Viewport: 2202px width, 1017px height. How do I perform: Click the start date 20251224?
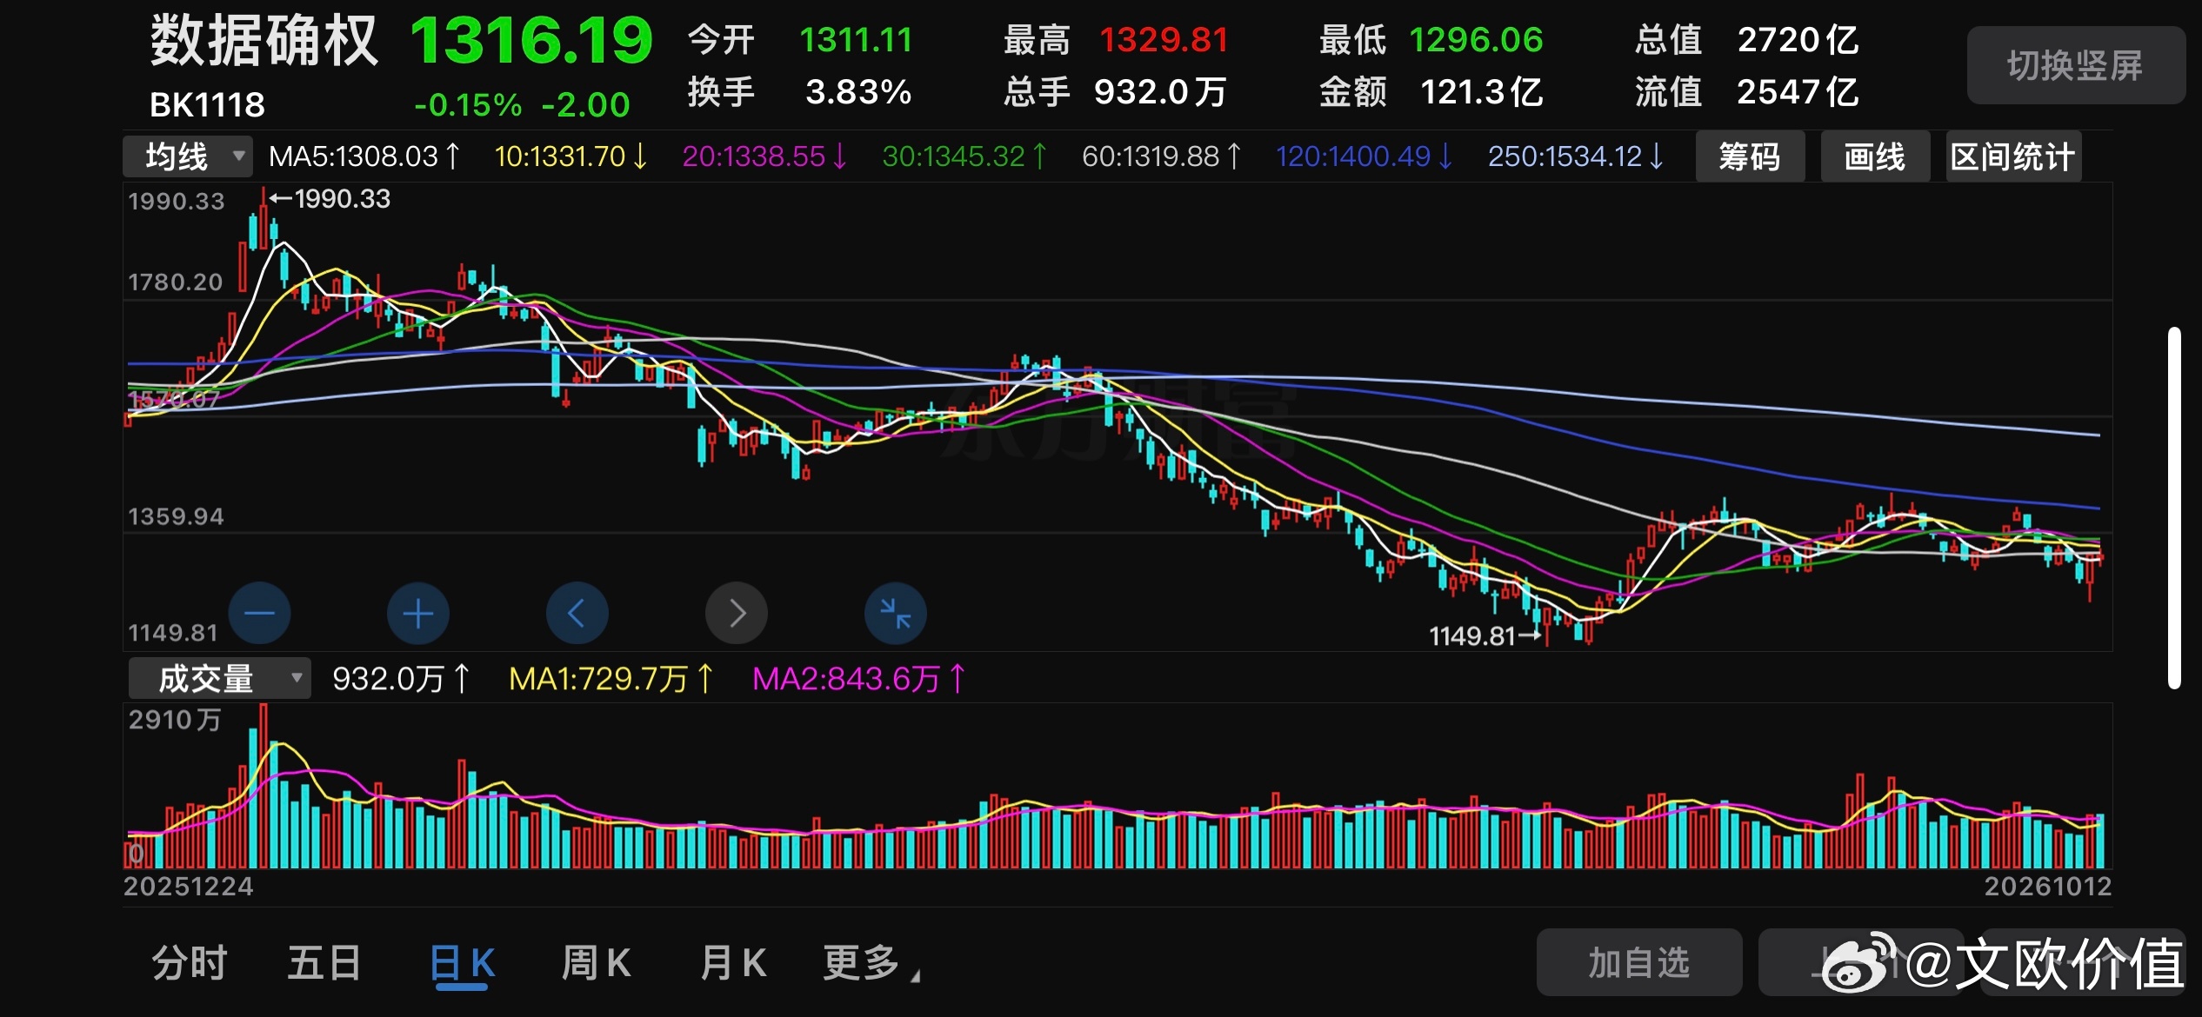tap(189, 887)
